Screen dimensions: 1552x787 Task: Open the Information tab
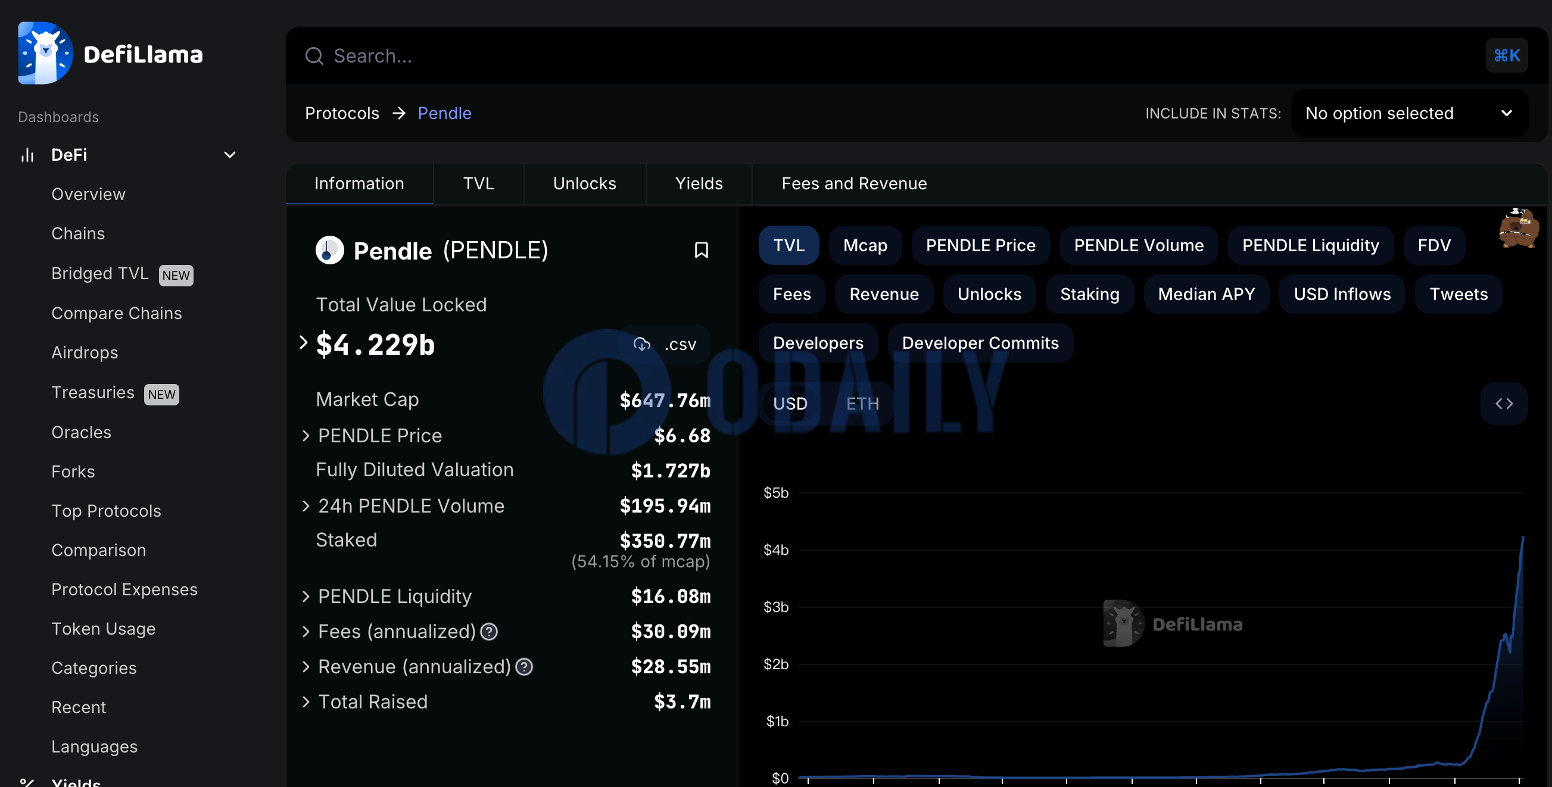(359, 184)
